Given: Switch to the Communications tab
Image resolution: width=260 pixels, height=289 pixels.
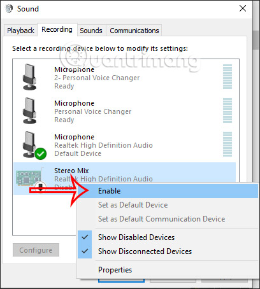Looking at the screenshot, I should coord(134,31).
